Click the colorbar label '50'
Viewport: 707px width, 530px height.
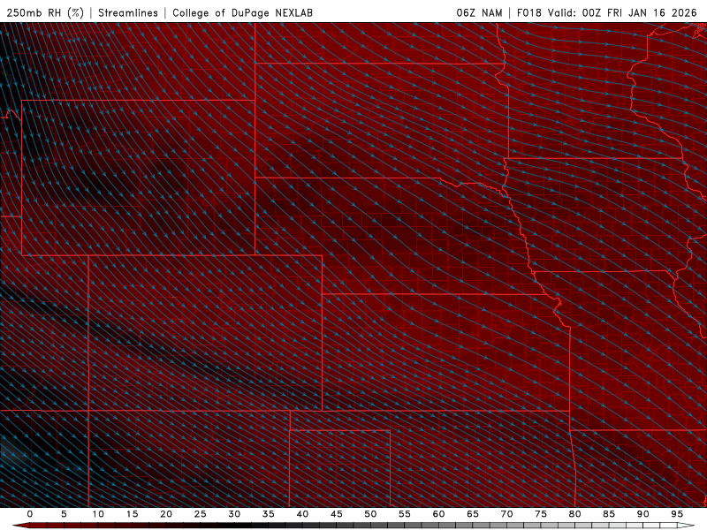click(x=370, y=514)
